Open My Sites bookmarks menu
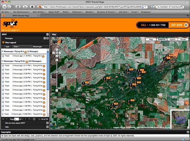Image resolution: width=190 pixels, height=141 pixels. coord(6,12)
